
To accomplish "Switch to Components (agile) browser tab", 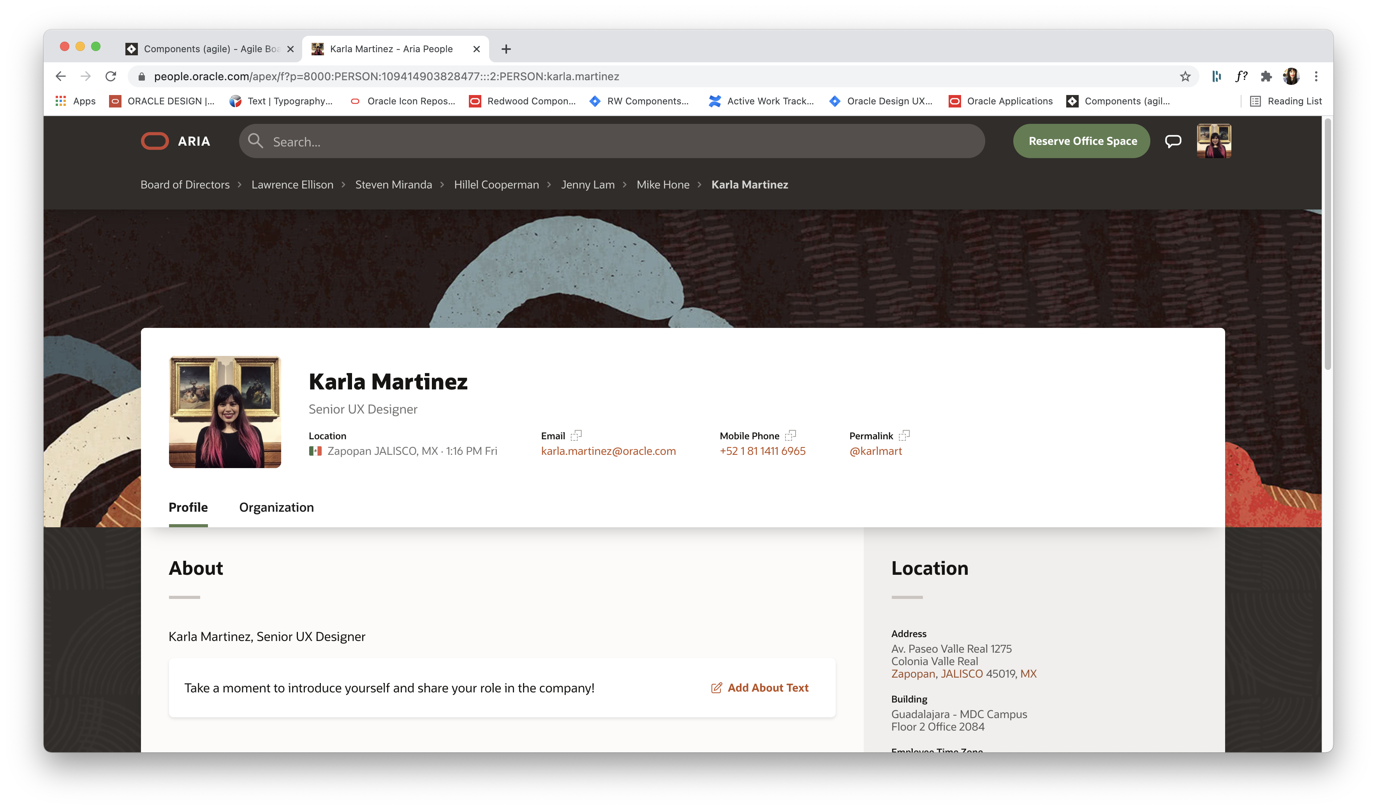I will [210, 49].
